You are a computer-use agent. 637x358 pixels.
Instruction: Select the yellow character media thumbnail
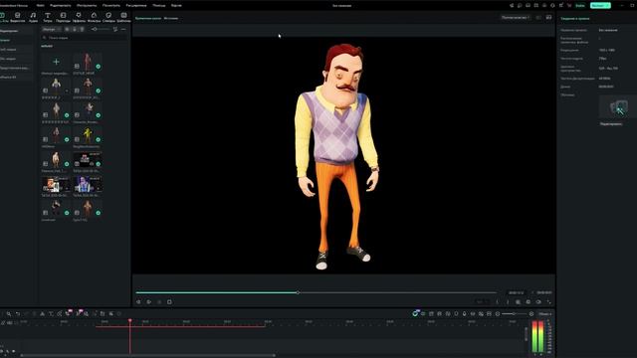tap(88, 135)
